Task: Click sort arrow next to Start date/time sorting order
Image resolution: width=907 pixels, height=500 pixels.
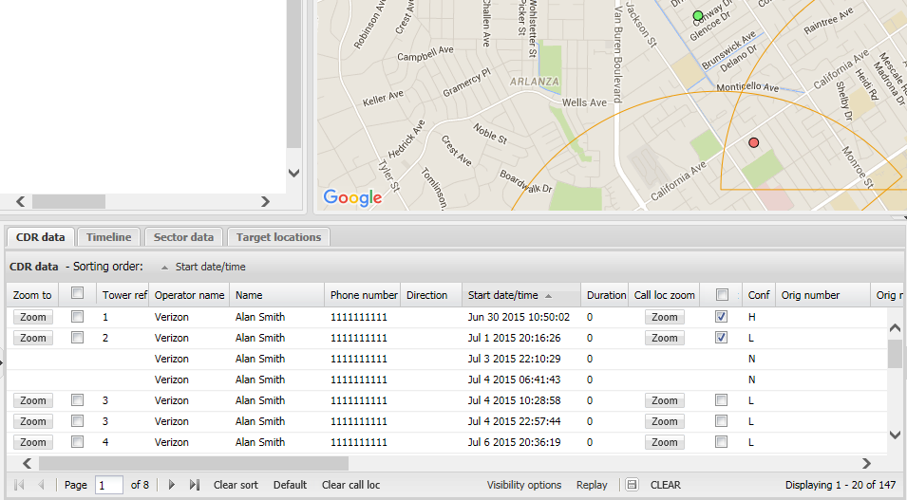Action: (x=165, y=268)
